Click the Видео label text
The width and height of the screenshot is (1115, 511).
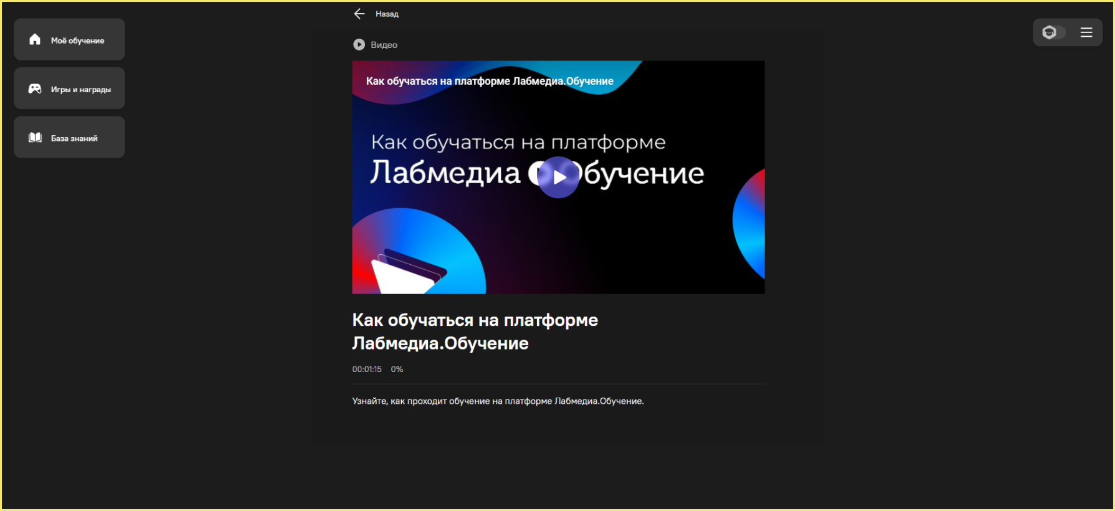[x=384, y=45]
